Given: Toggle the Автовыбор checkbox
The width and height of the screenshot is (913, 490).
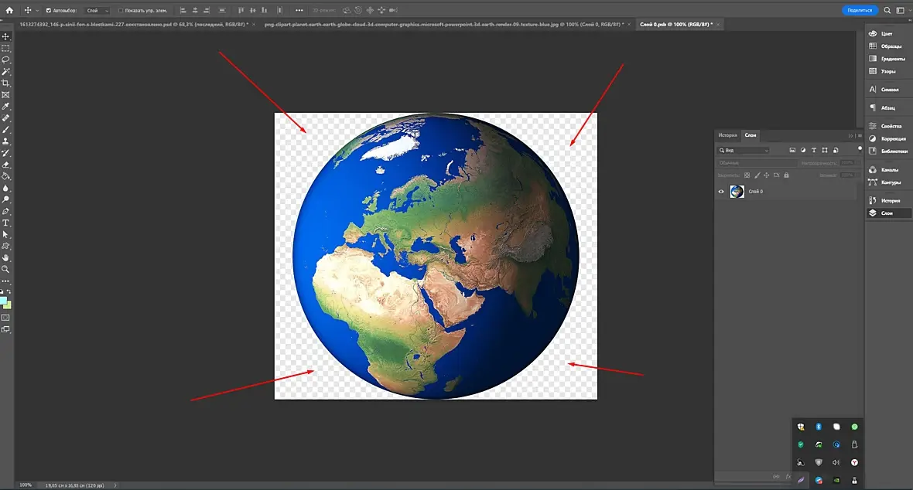Looking at the screenshot, I should 49,11.
